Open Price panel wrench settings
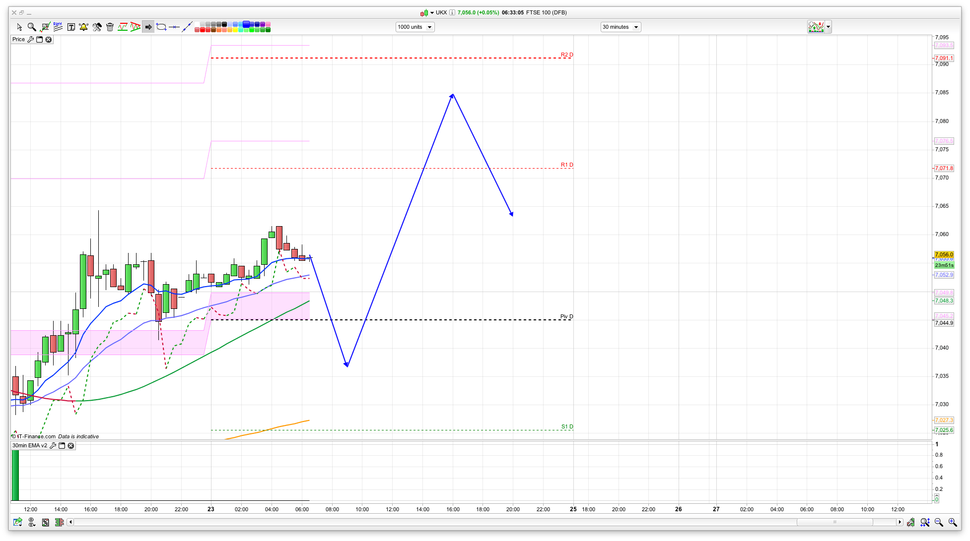 pos(31,40)
